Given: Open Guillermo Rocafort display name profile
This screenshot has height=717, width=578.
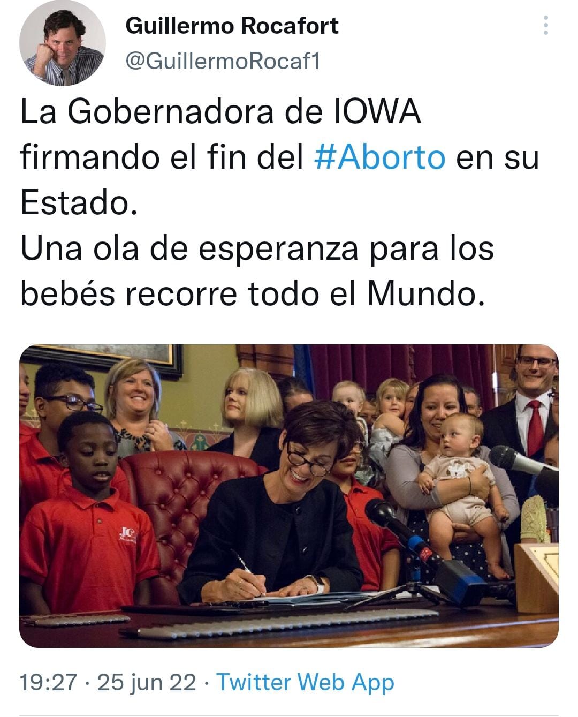Looking at the screenshot, I should 232,25.
